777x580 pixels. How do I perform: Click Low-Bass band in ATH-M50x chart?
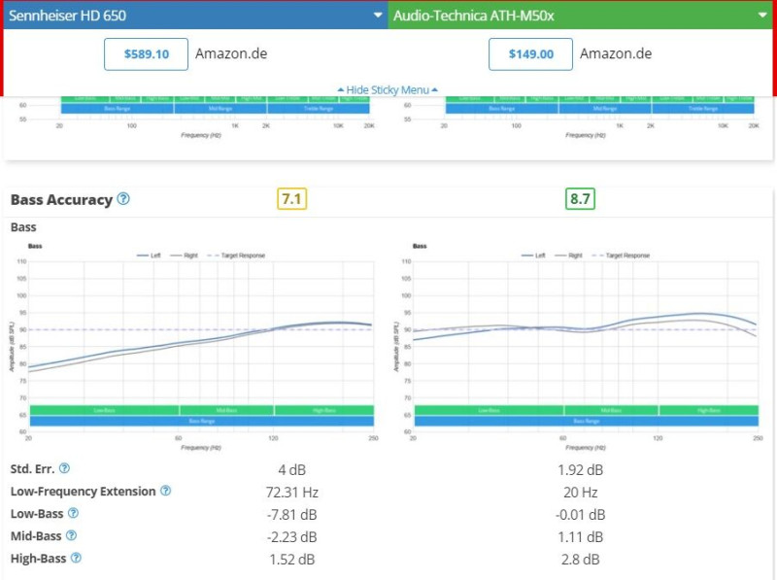490,410
